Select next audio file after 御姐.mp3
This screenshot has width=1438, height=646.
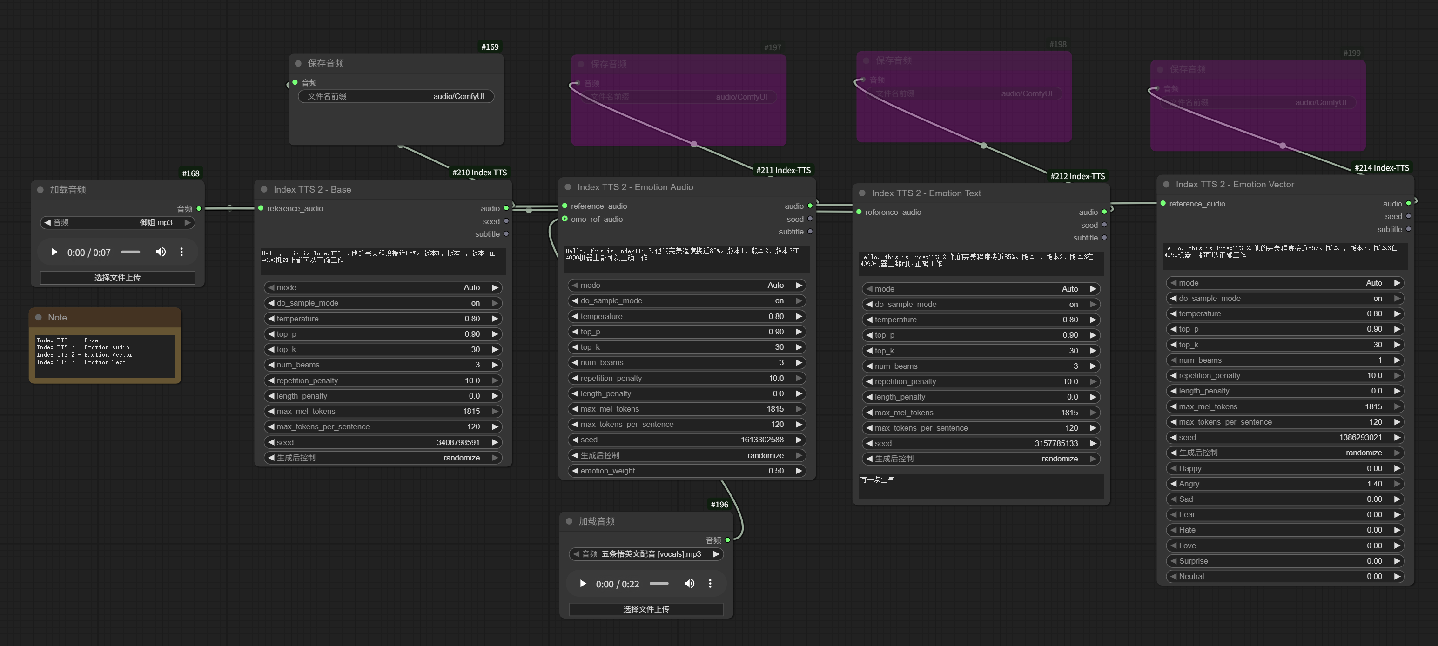tap(188, 223)
